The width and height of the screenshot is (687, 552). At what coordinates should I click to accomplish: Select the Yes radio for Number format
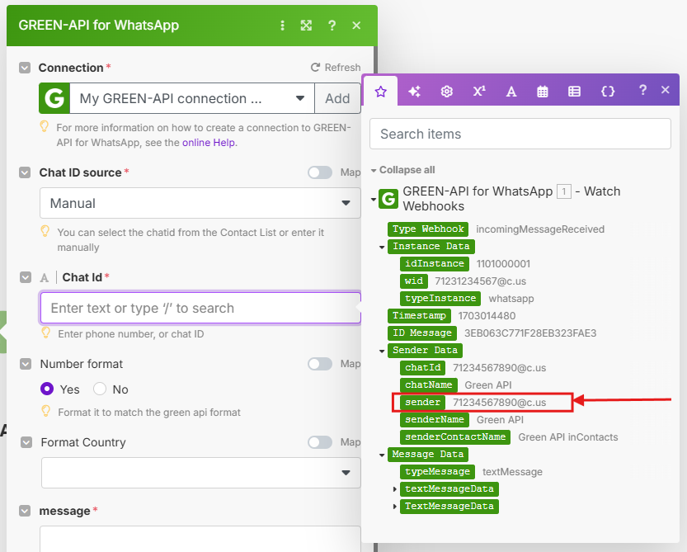click(48, 389)
